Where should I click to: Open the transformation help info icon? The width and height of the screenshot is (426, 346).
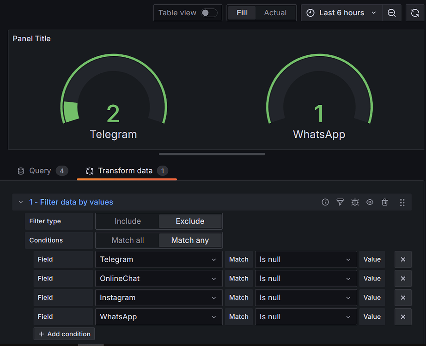tap(325, 202)
